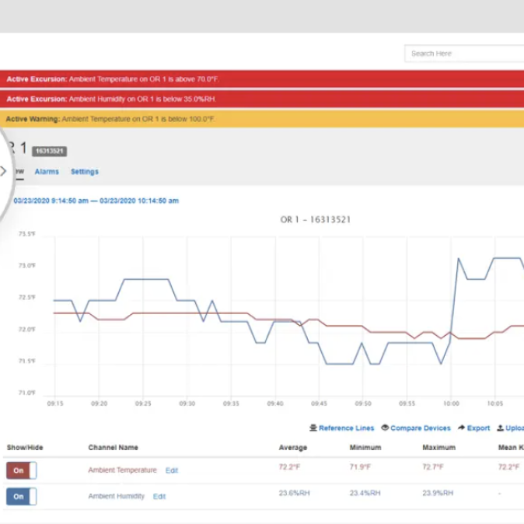Viewport: 524px width, 524px height.
Task: Click the Export arrow icon
Action: 461,428
